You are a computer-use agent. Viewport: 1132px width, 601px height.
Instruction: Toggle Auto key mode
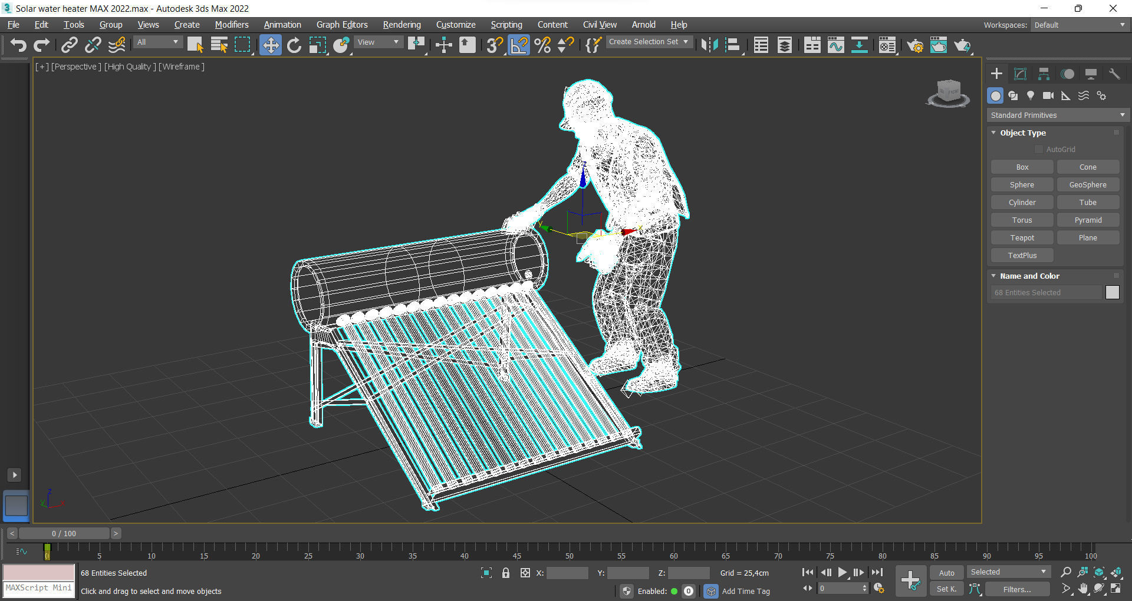coord(947,573)
